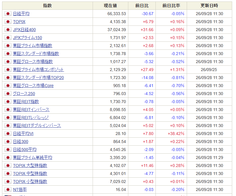Screen dimensions: 236x196
Task: Click the flag icon beside 日経300
Action: point(8,142)
